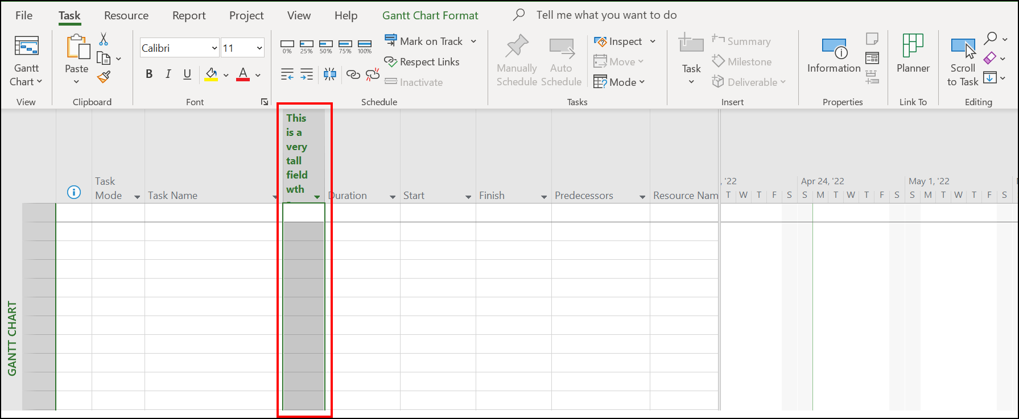Open the Project ribbon tab

click(x=246, y=15)
